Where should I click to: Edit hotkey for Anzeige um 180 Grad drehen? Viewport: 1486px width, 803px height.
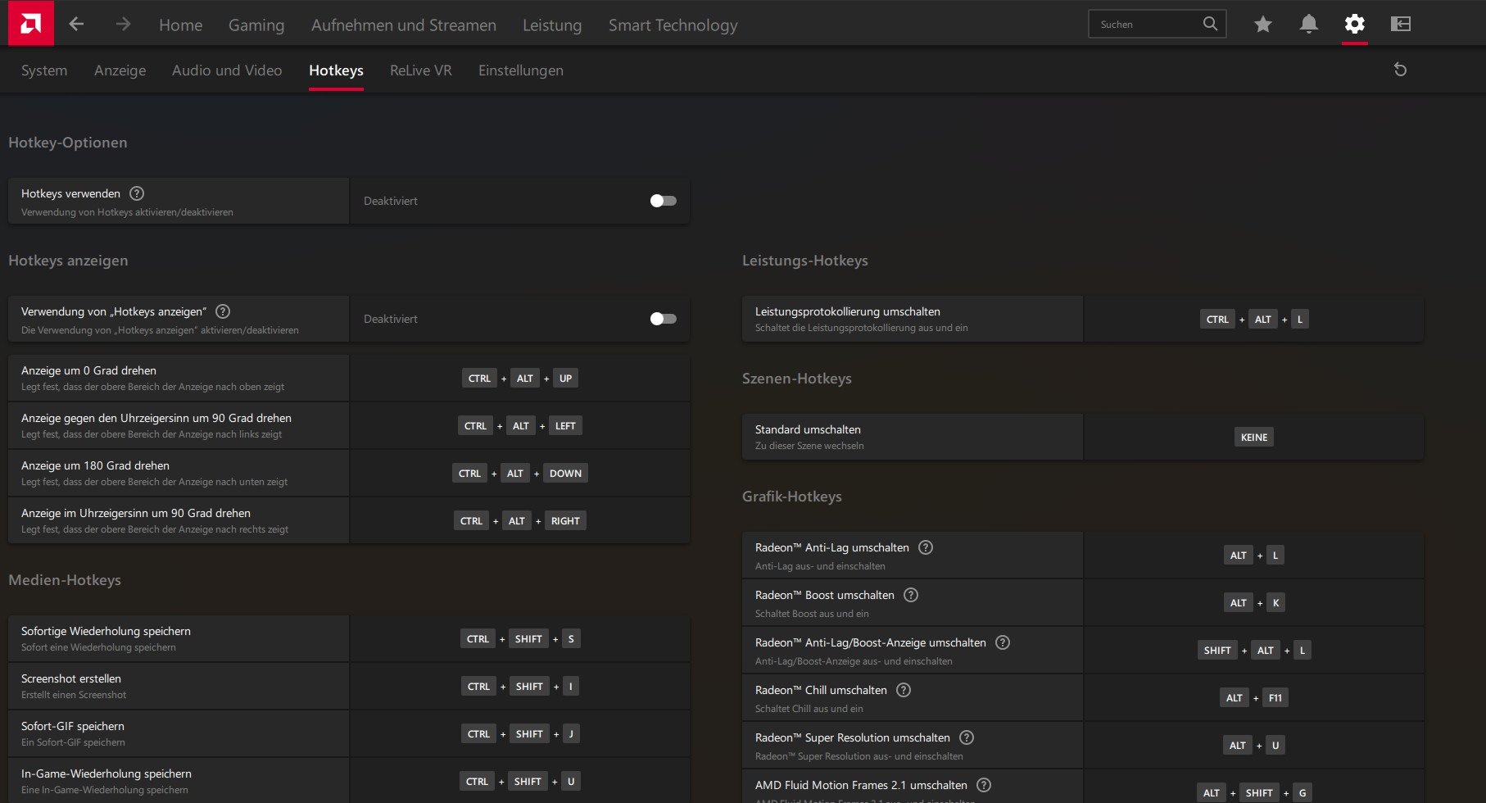(520, 473)
